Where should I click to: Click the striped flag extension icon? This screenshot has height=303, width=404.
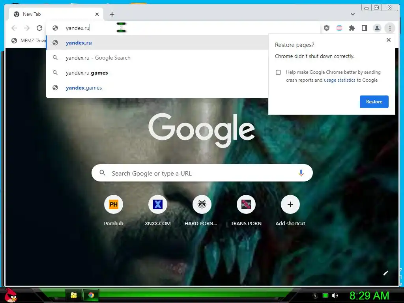339,28
